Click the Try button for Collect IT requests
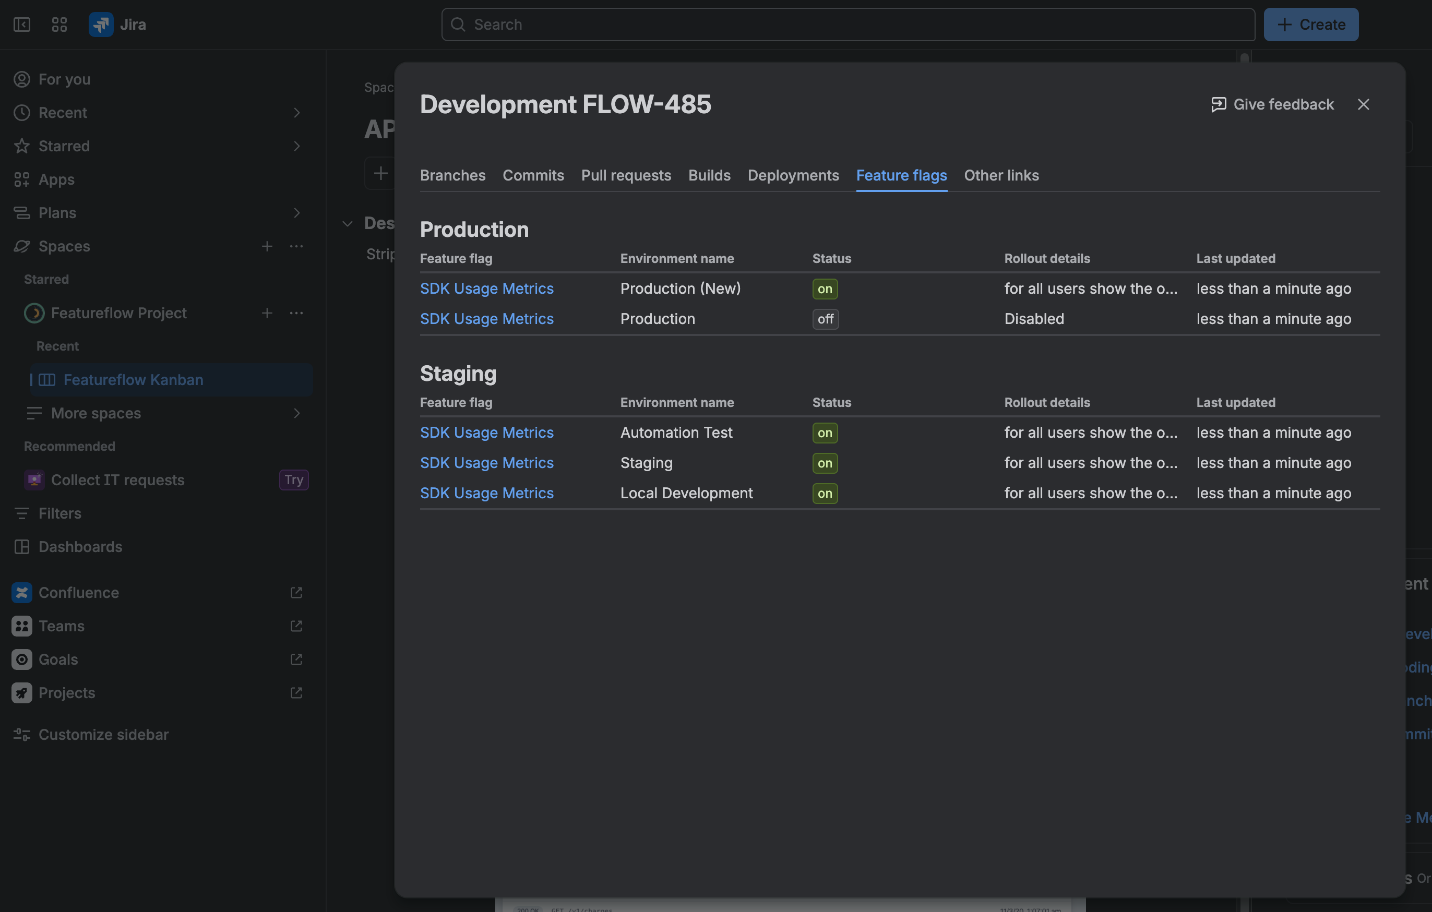The height and width of the screenshot is (912, 1432). [x=294, y=479]
